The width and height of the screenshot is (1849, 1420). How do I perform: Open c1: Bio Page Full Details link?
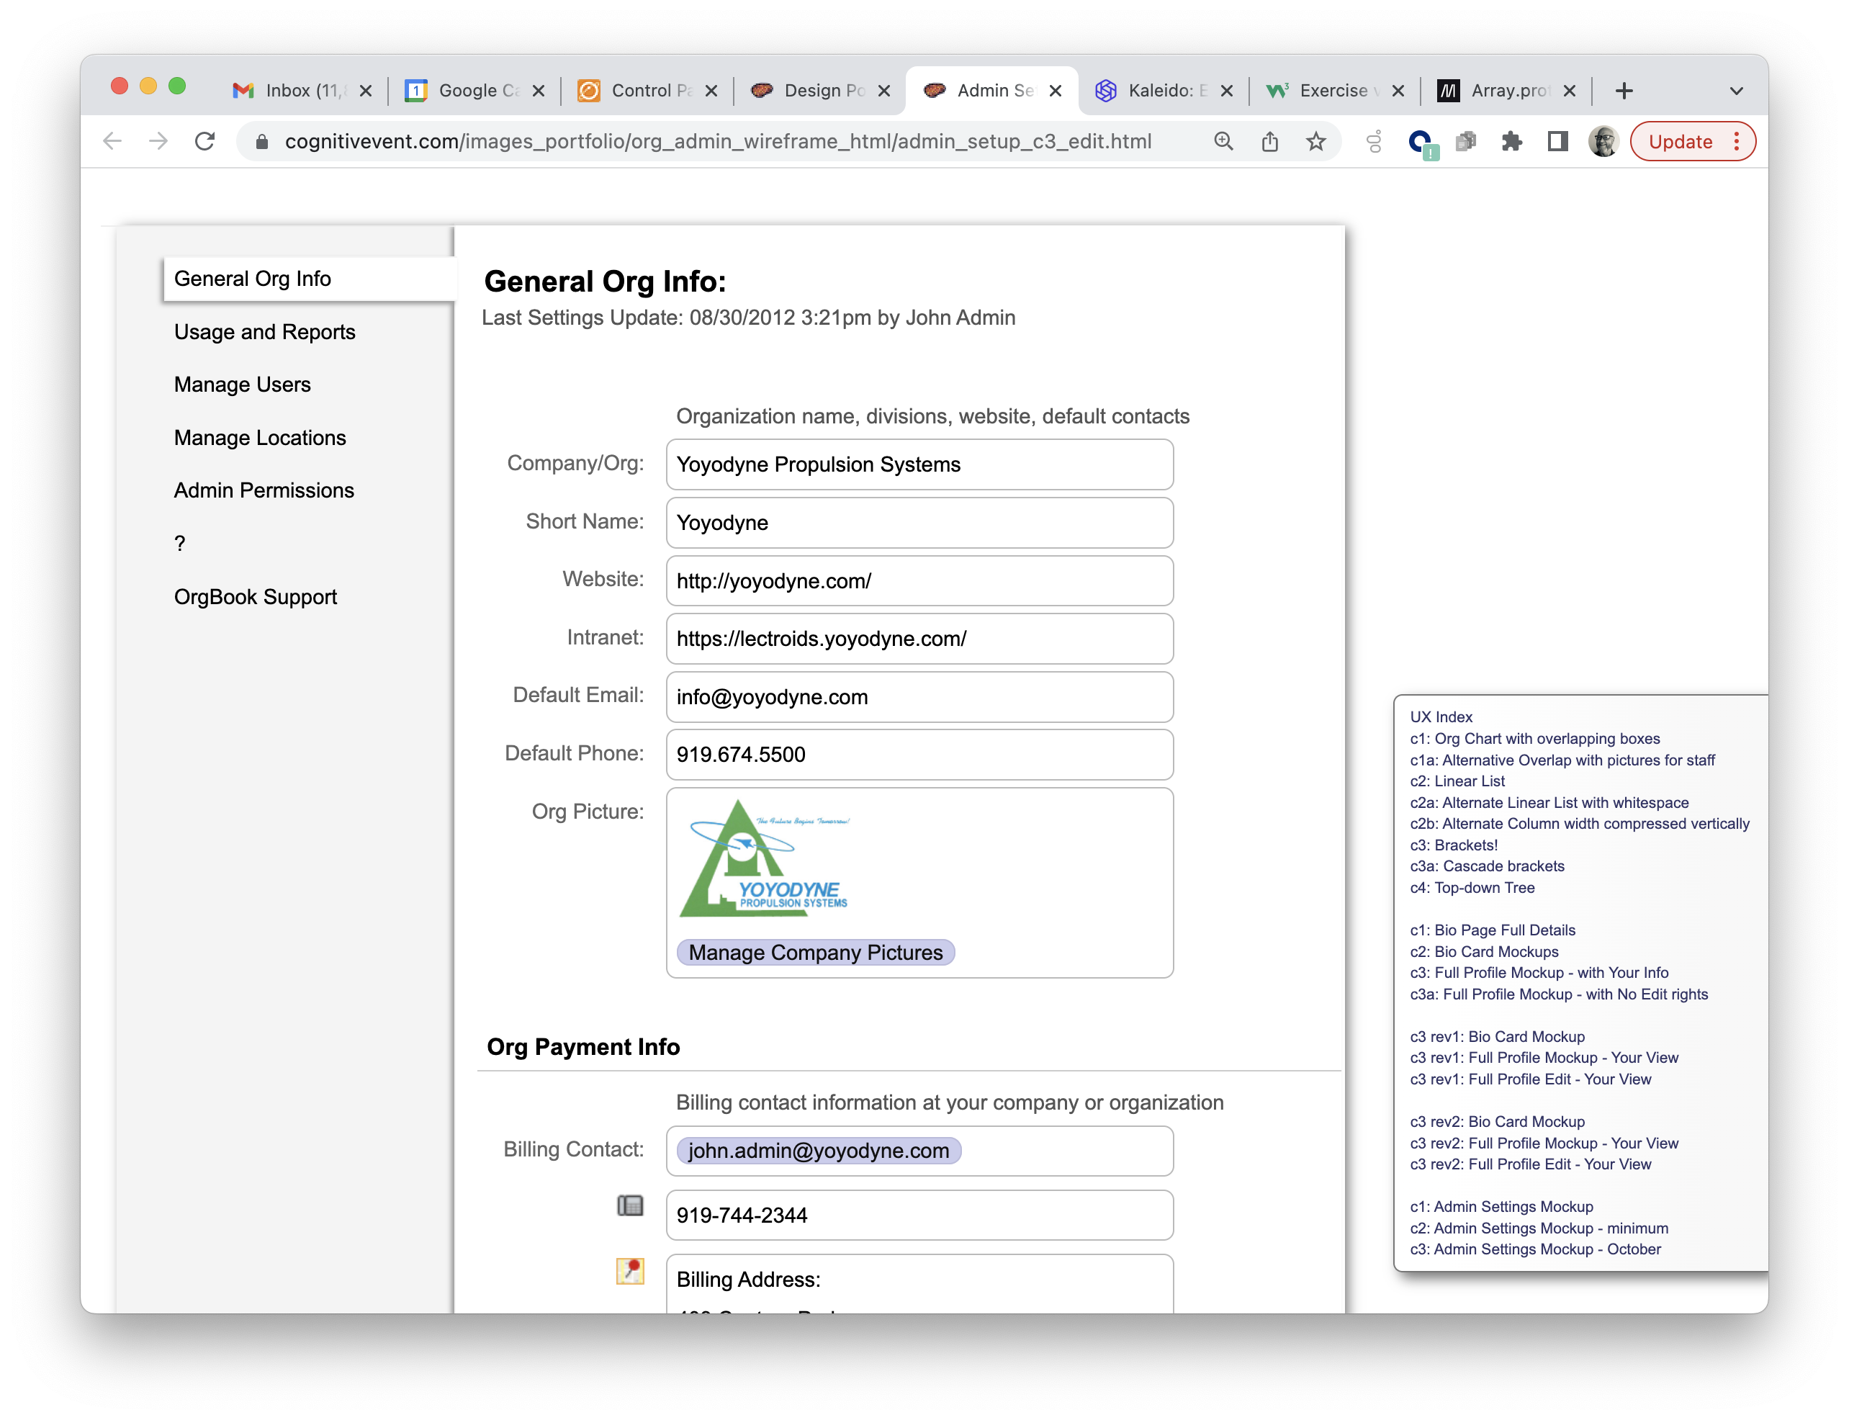click(x=1493, y=930)
